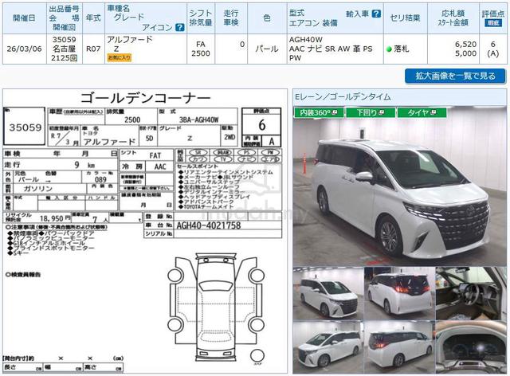Click the color code 089 on sheet
The image size is (510, 376).
pos(100,179)
